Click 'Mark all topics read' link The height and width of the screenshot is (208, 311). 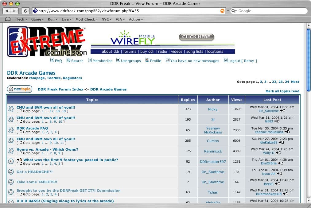tap(282, 91)
